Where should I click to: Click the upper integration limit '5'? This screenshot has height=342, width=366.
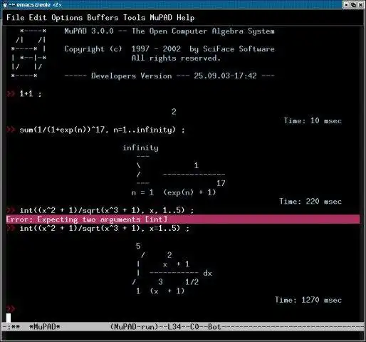[x=138, y=246]
